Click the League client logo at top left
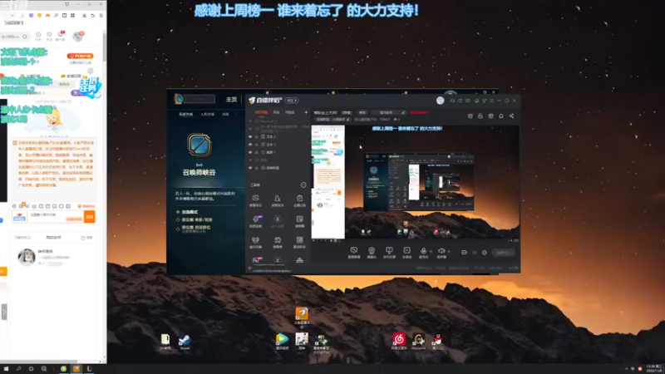The height and width of the screenshot is (374, 665). point(179,99)
